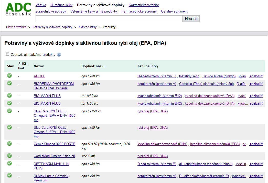Click status icon for BIO-MARIN PLUS tbl 1x60 ks

(9, 103)
